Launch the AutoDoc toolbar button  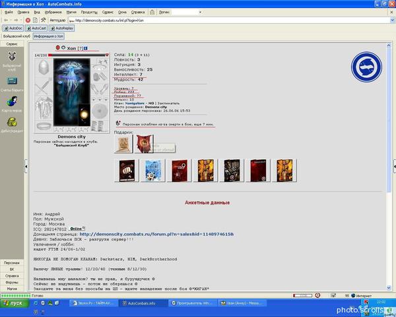point(13,28)
